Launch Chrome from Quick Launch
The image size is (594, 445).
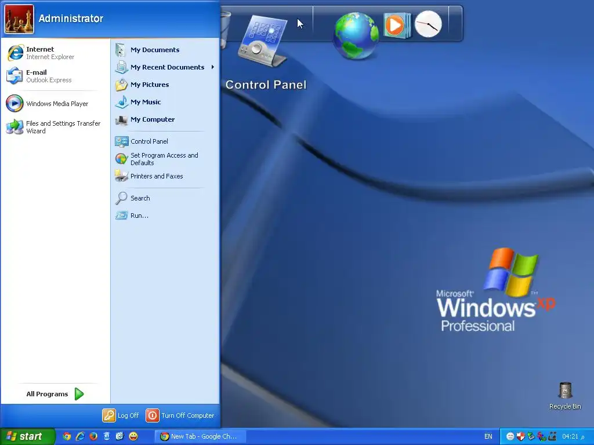(x=67, y=436)
